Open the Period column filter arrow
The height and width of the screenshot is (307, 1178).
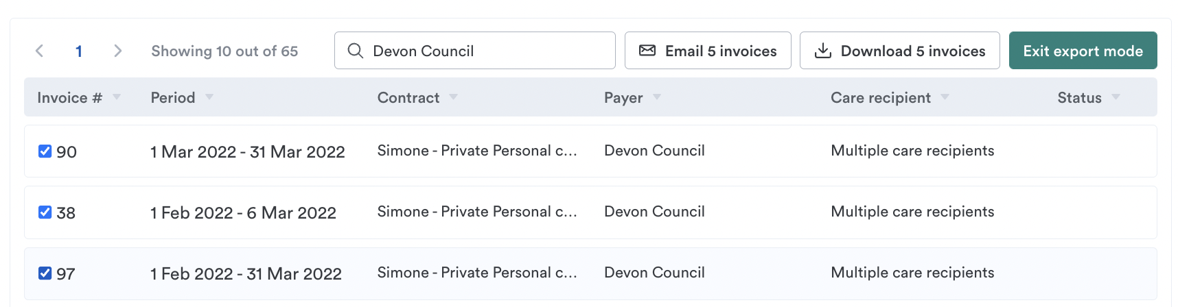click(x=209, y=97)
